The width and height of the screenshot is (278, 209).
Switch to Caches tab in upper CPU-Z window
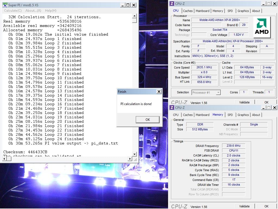pos(188,11)
